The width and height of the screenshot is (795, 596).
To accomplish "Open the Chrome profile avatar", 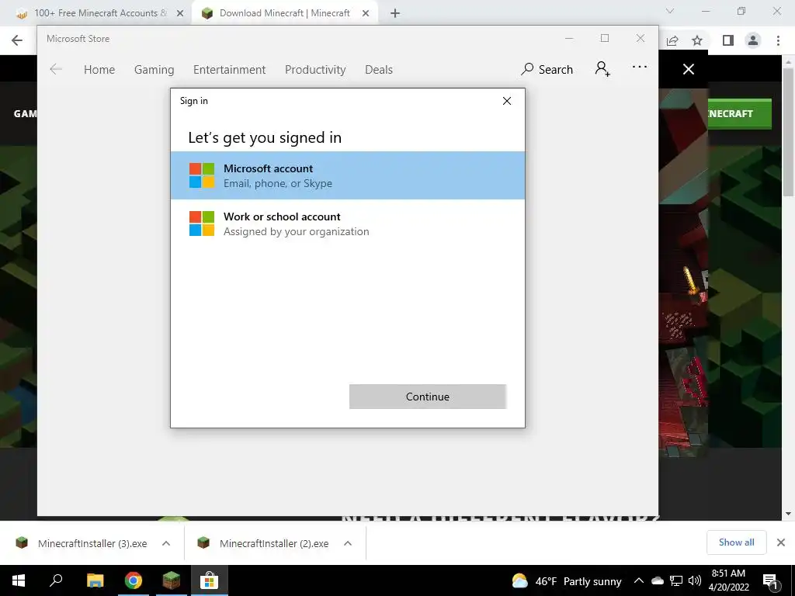I will point(753,40).
